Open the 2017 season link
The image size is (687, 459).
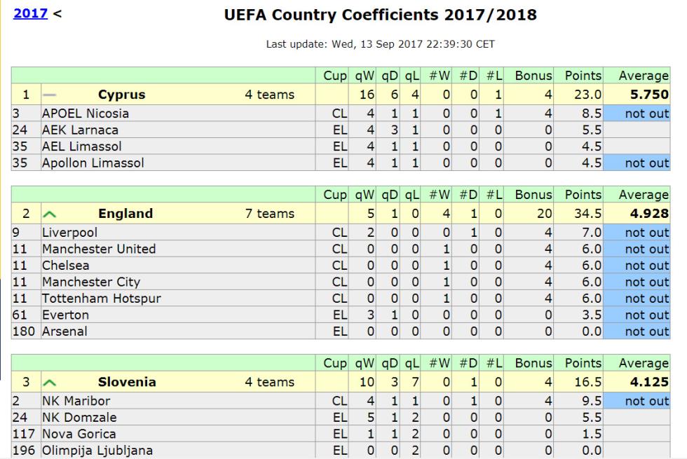pos(30,13)
